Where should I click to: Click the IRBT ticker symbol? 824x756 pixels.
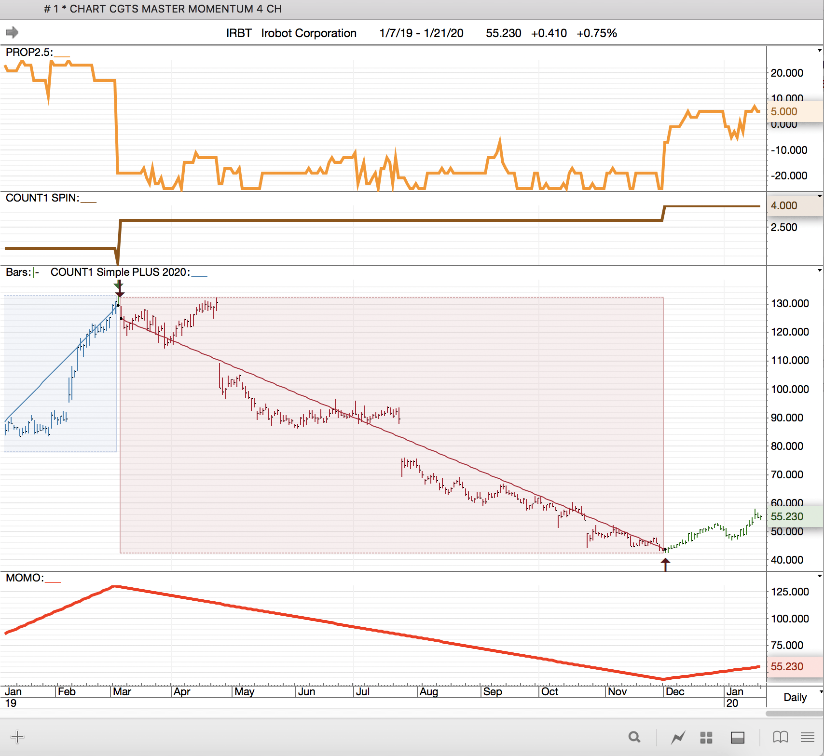pos(239,33)
